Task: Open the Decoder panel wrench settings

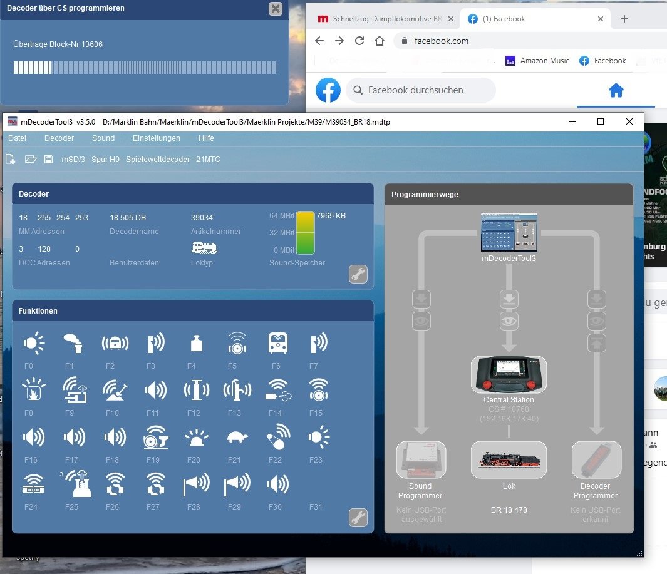Action: click(x=358, y=274)
